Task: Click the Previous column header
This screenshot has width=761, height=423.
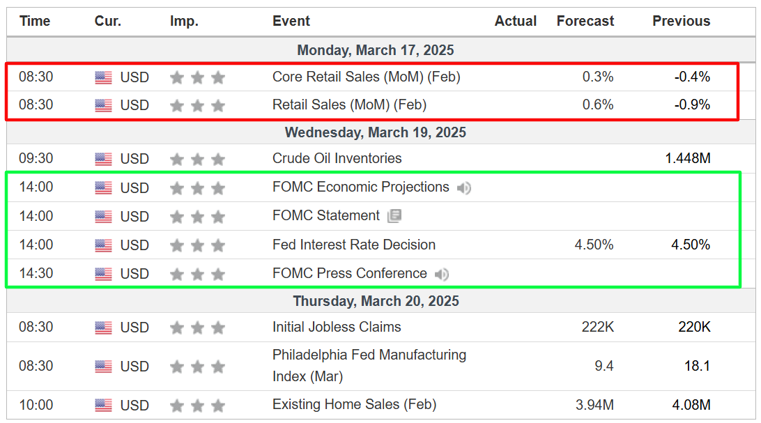Action: point(682,22)
